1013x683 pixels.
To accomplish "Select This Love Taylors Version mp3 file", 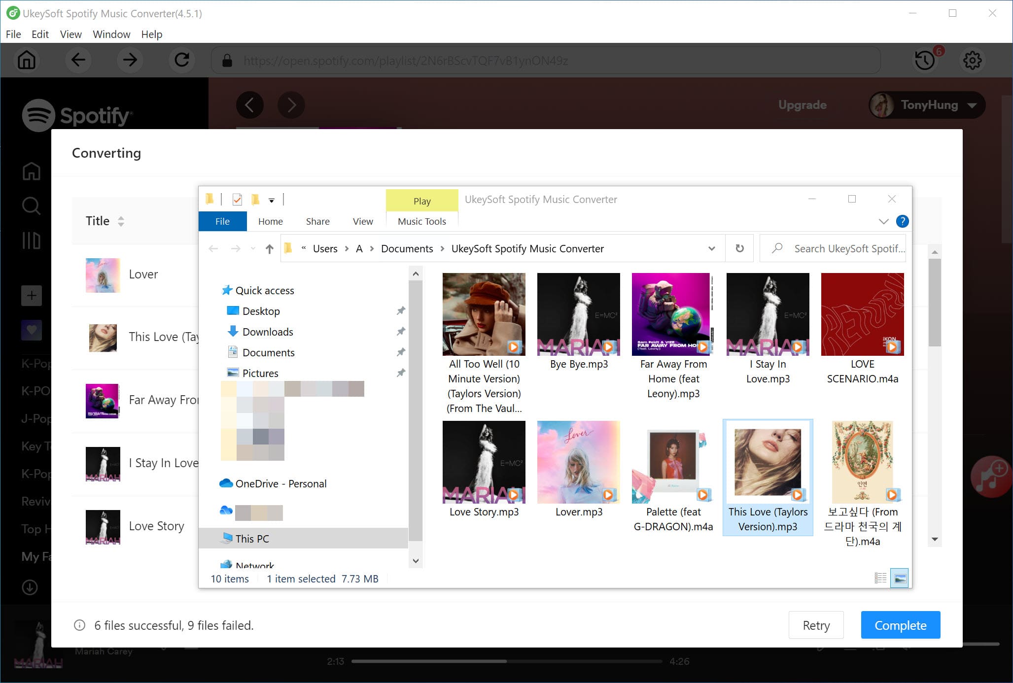I will (768, 476).
